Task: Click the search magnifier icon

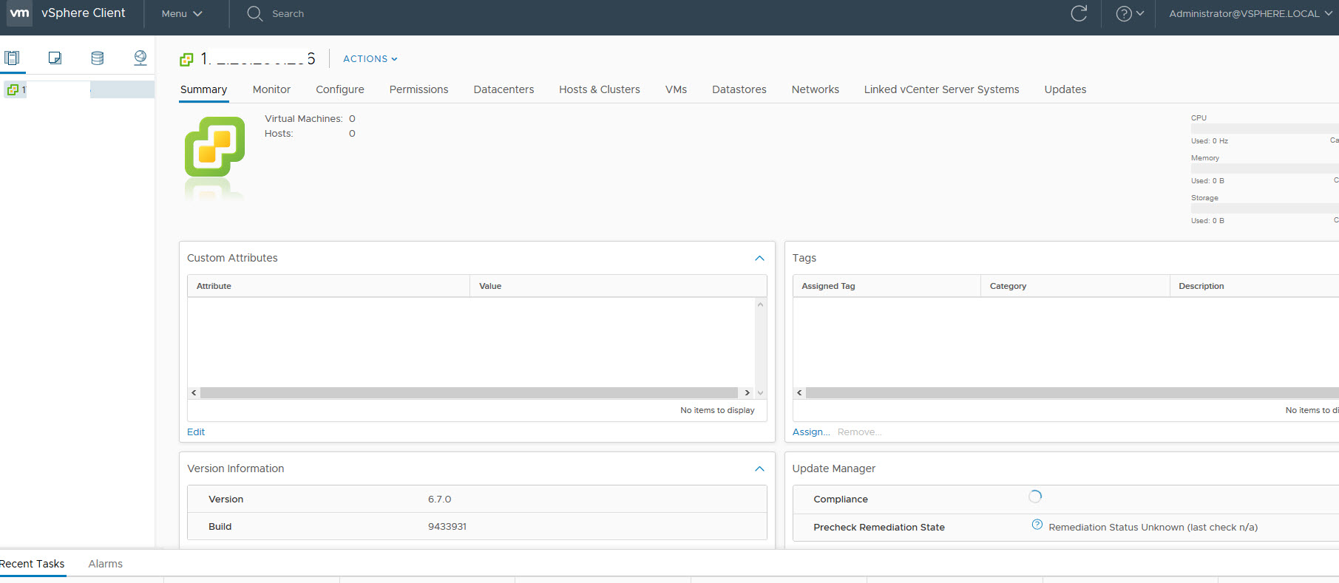Action: 254,13
